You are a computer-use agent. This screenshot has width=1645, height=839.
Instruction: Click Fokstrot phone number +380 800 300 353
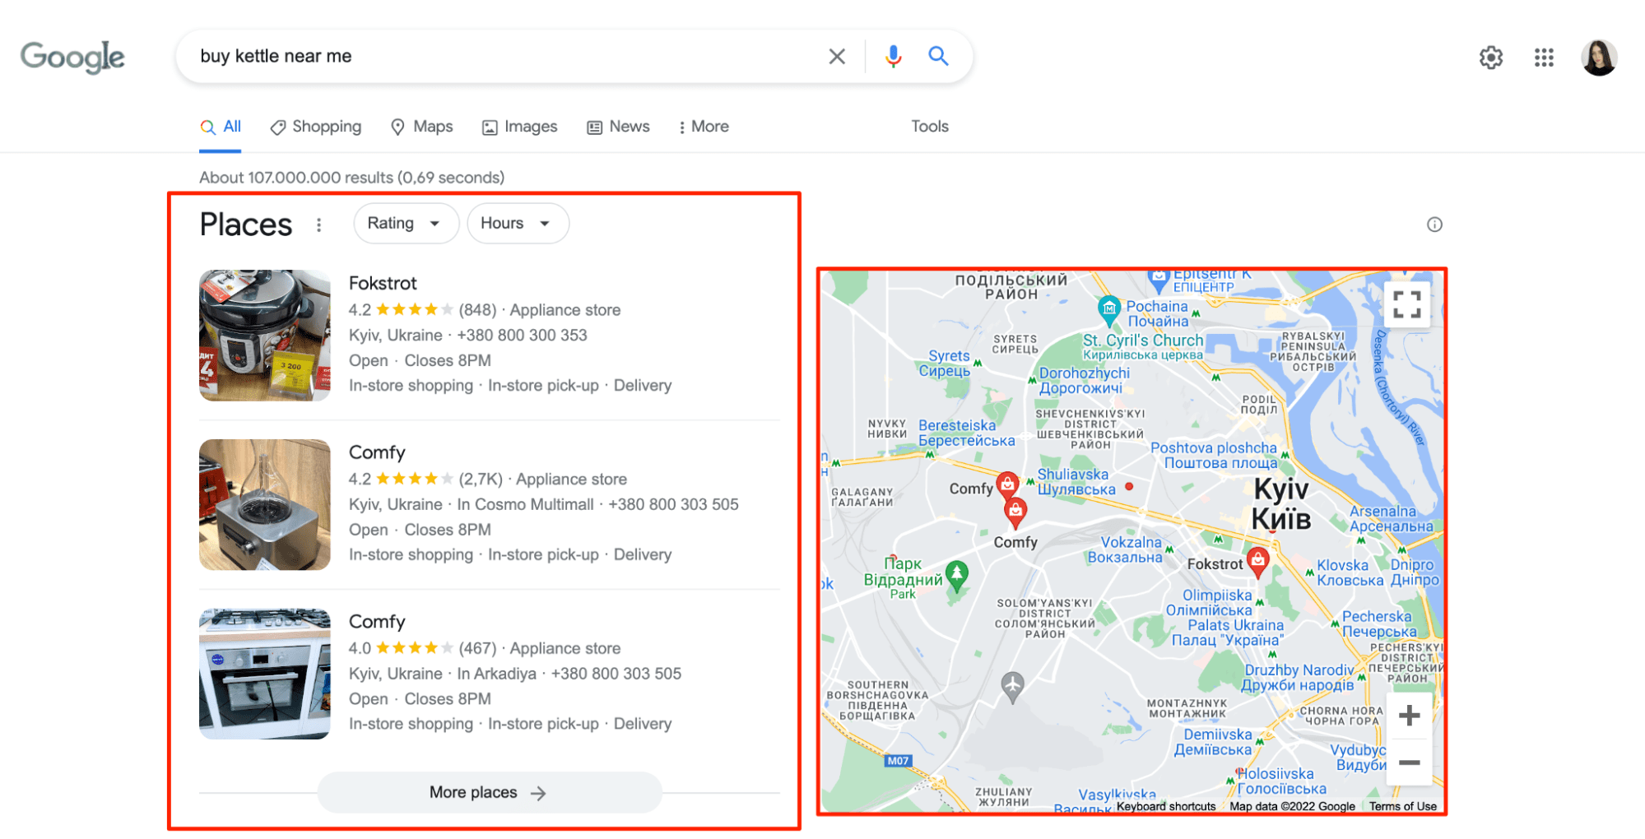click(523, 336)
